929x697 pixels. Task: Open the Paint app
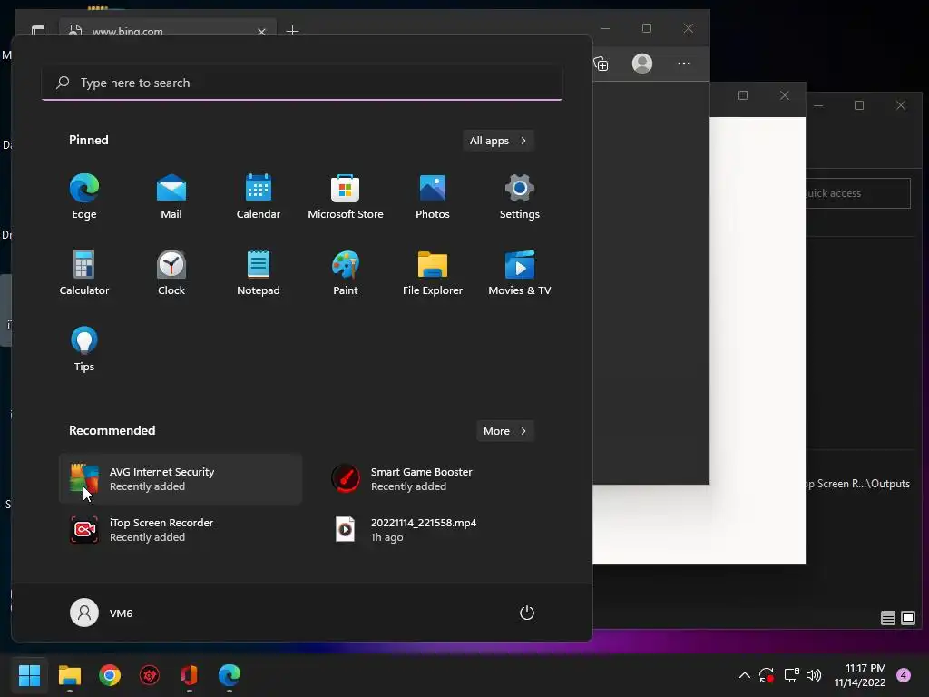[x=346, y=272]
